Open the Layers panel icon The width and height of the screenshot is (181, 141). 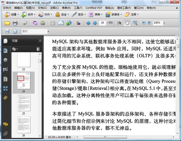tap(5, 60)
